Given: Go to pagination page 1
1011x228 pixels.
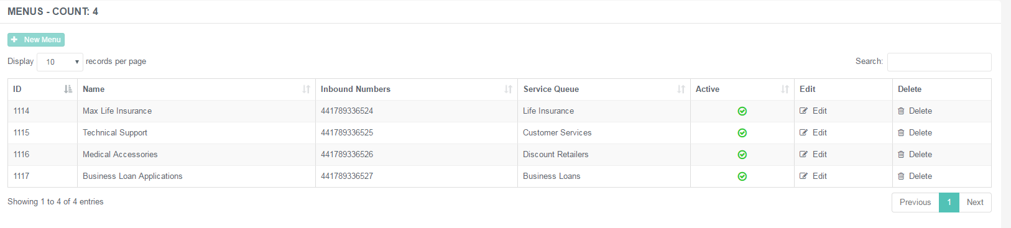Looking at the screenshot, I should (949, 203).
